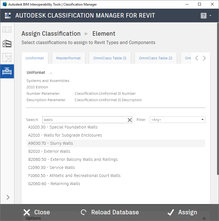This screenshot has width=219, height=221.
Task: Click the Assign button
Action: [182, 212]
